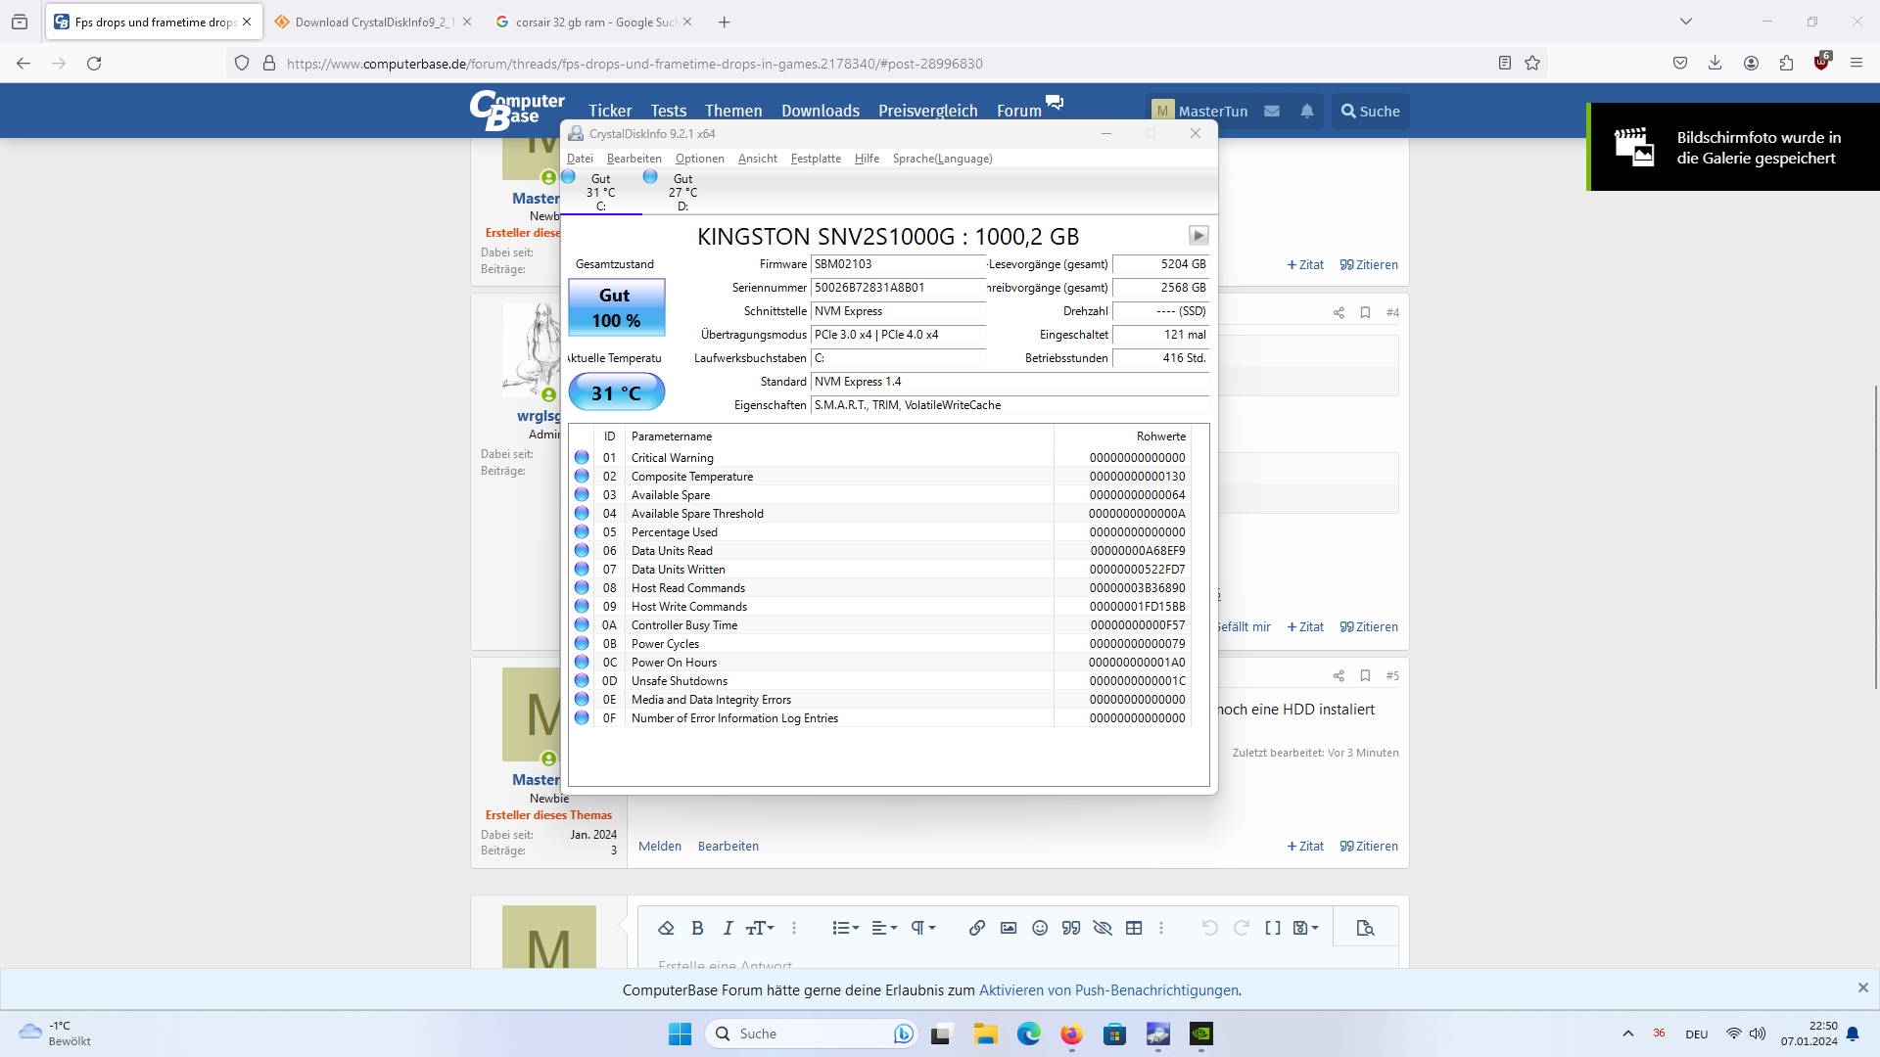Click the blue Gut 100 % health status box
1880x1057 pixels.
[x=616, y=308]
